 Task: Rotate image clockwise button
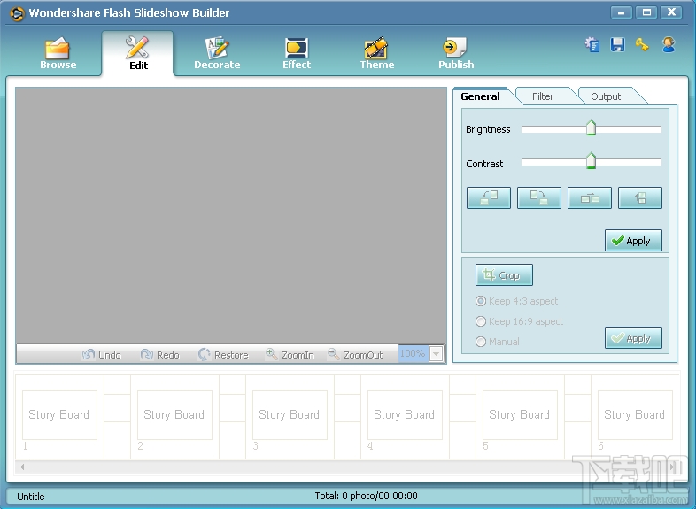(539, 197)
